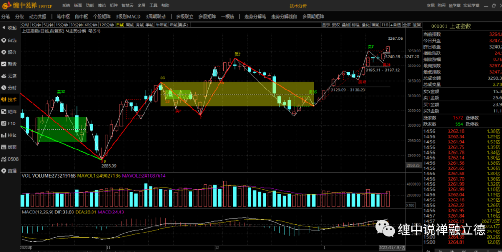Open 多周期矩阵 from the toolbar

tap(313, 17)
